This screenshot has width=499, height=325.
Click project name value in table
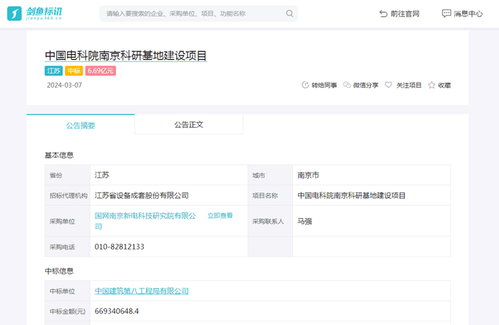(351, 195)
